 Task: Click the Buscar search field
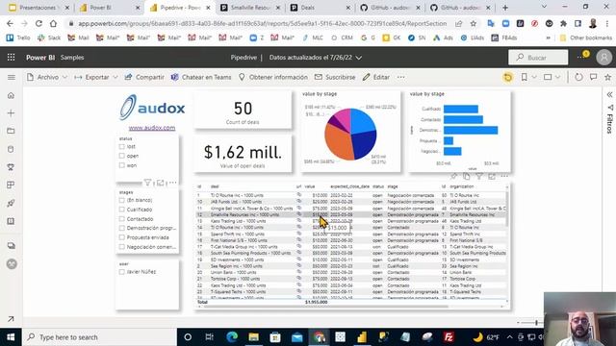[538, 58]
